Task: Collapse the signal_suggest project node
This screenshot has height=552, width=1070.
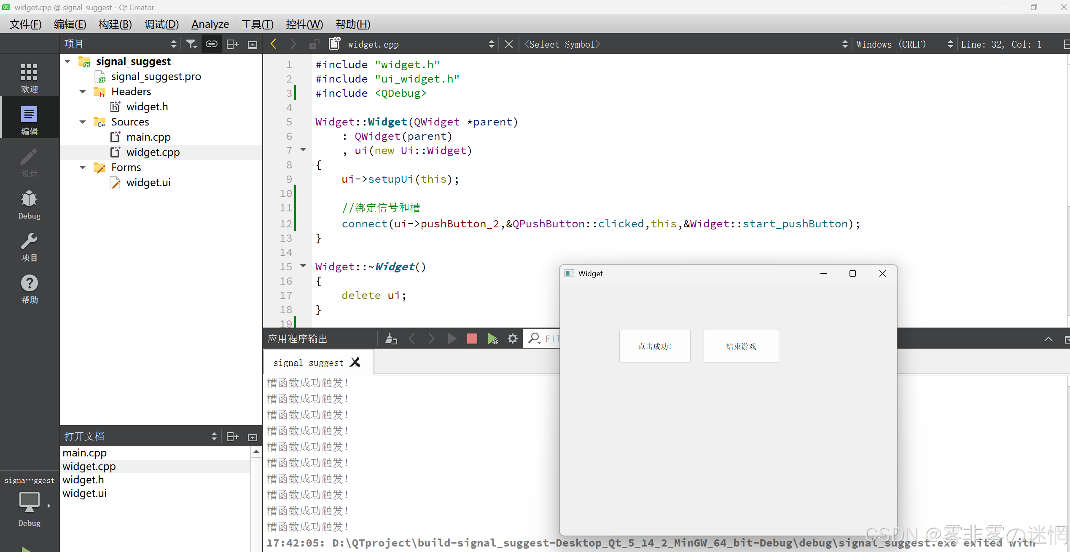Action: point(68,61)
